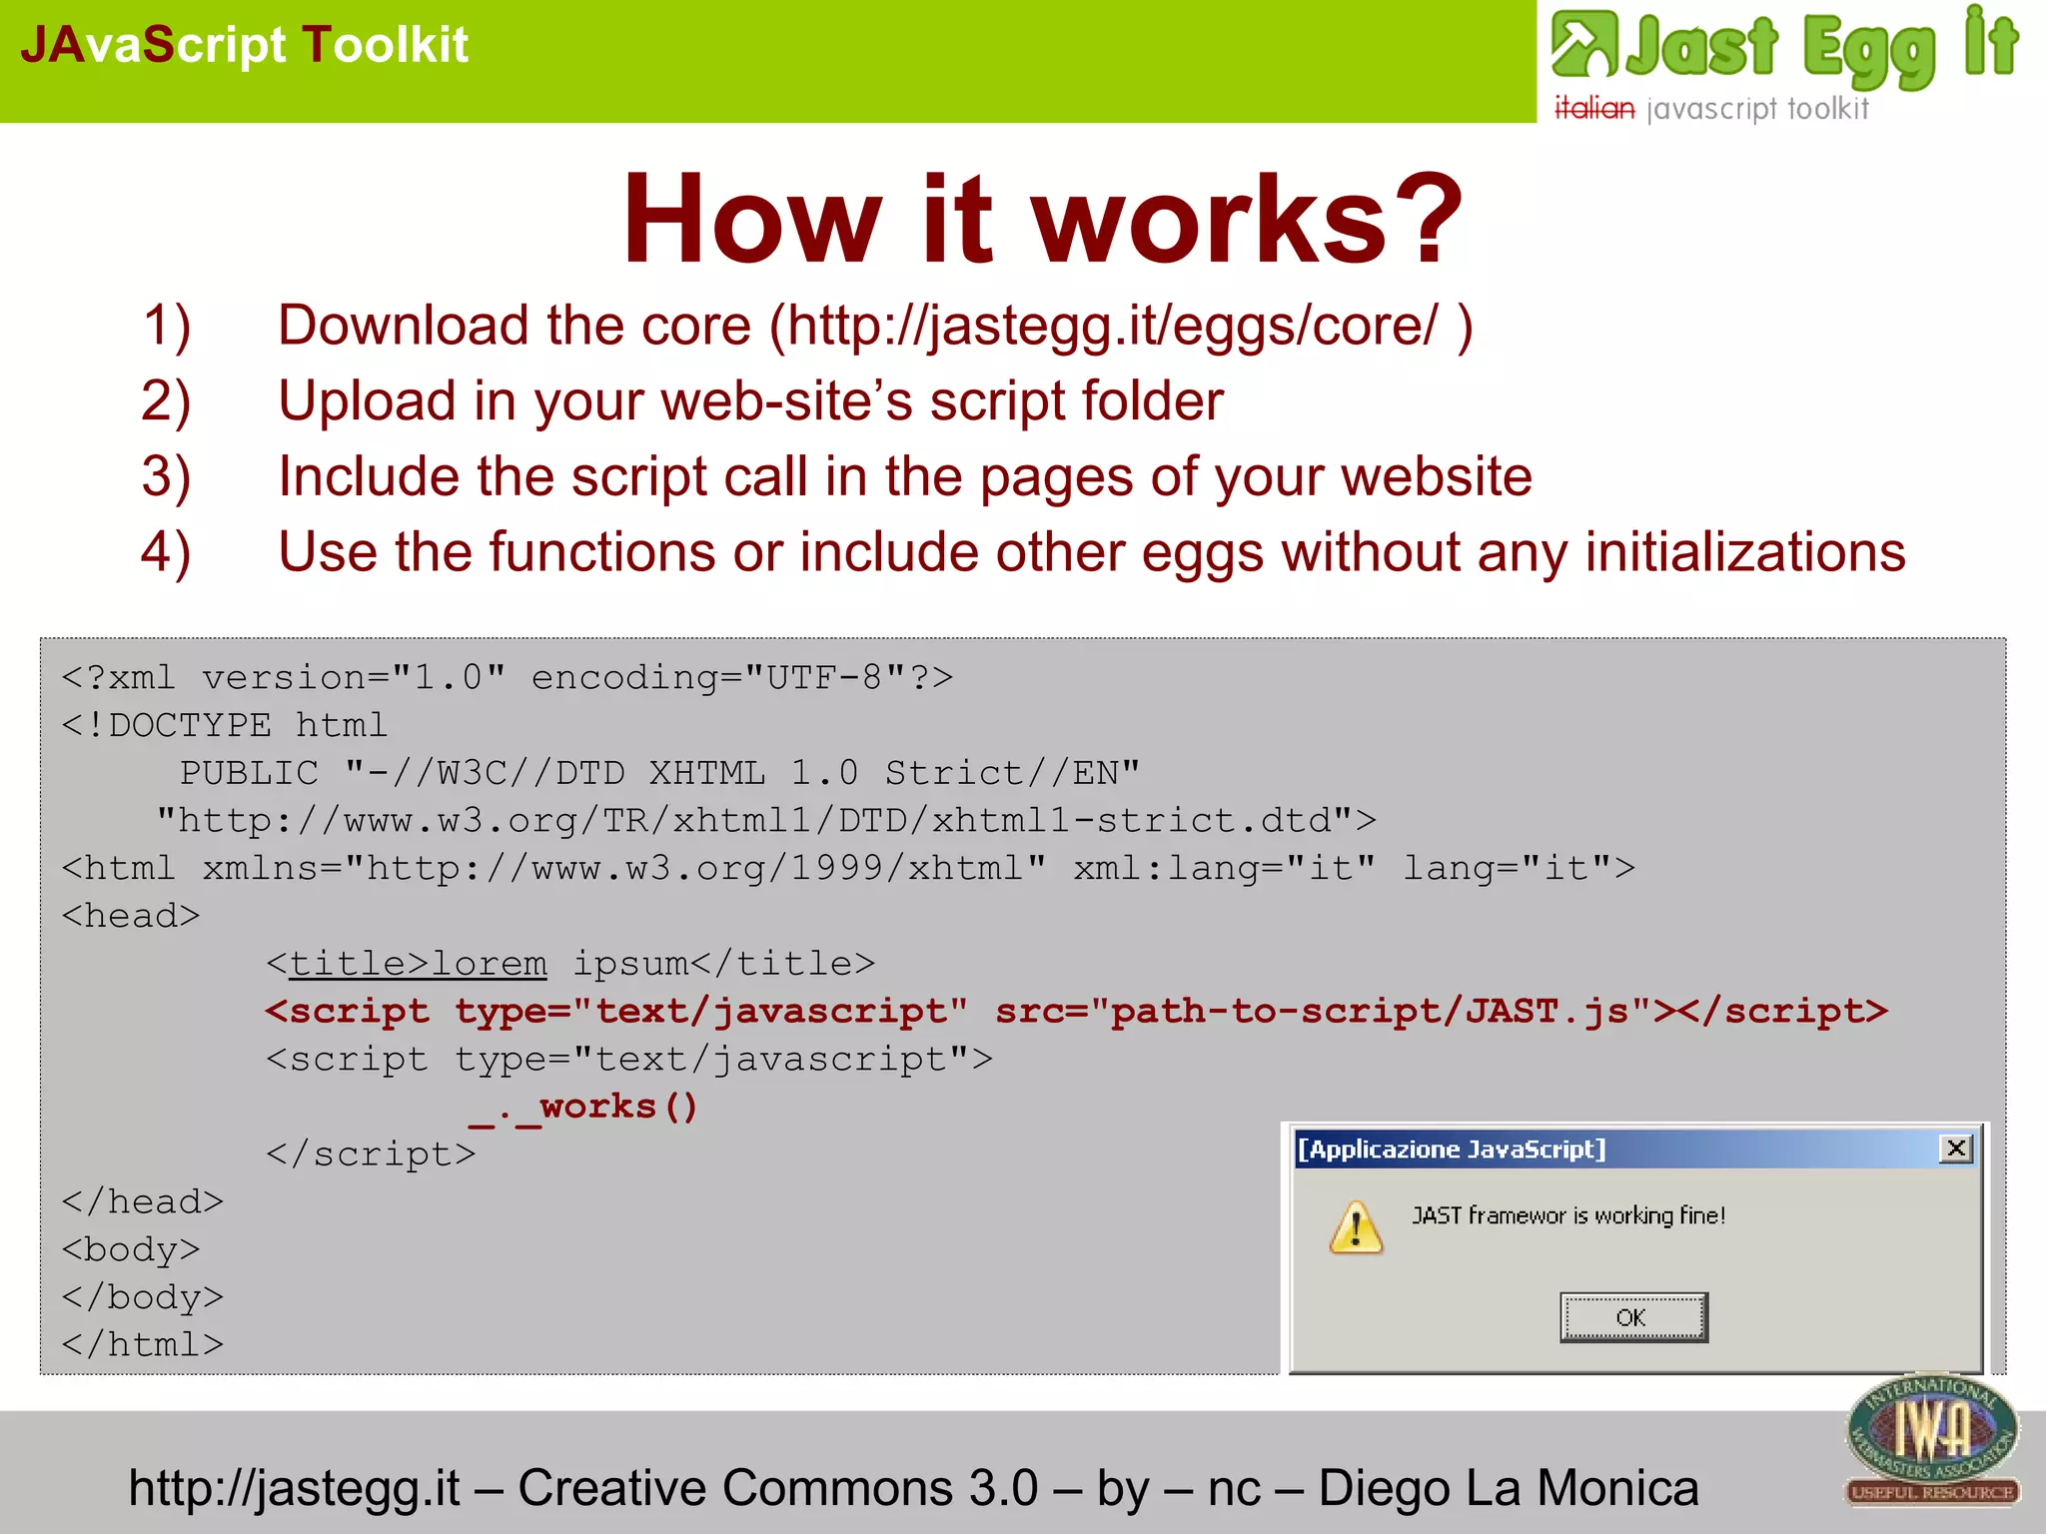This screenshot has height=1534, width=2046.
Task: Click the xhtml1-strict.dtd URL line
Action: click(766, 820)
